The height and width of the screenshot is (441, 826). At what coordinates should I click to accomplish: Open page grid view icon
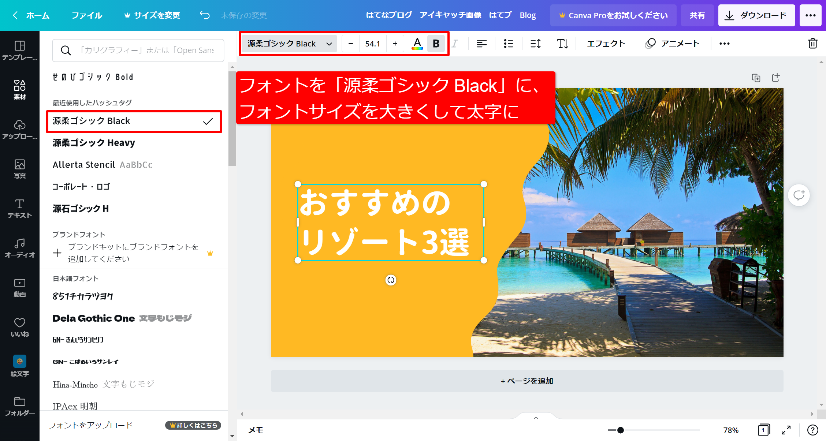[x=764, y=430]
